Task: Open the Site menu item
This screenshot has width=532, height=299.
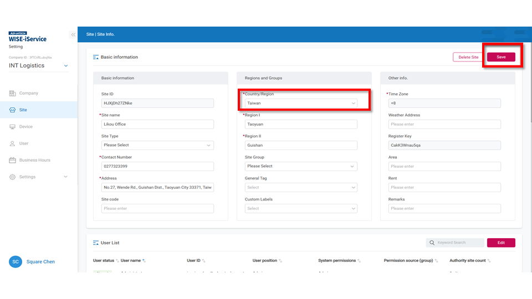Action: pos(23,110)
